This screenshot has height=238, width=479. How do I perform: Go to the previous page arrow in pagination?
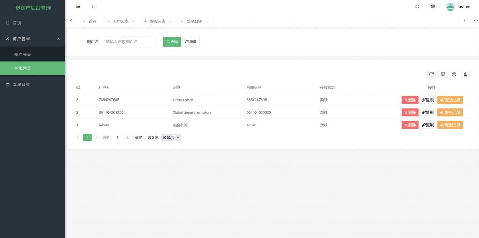coord(78,138)
